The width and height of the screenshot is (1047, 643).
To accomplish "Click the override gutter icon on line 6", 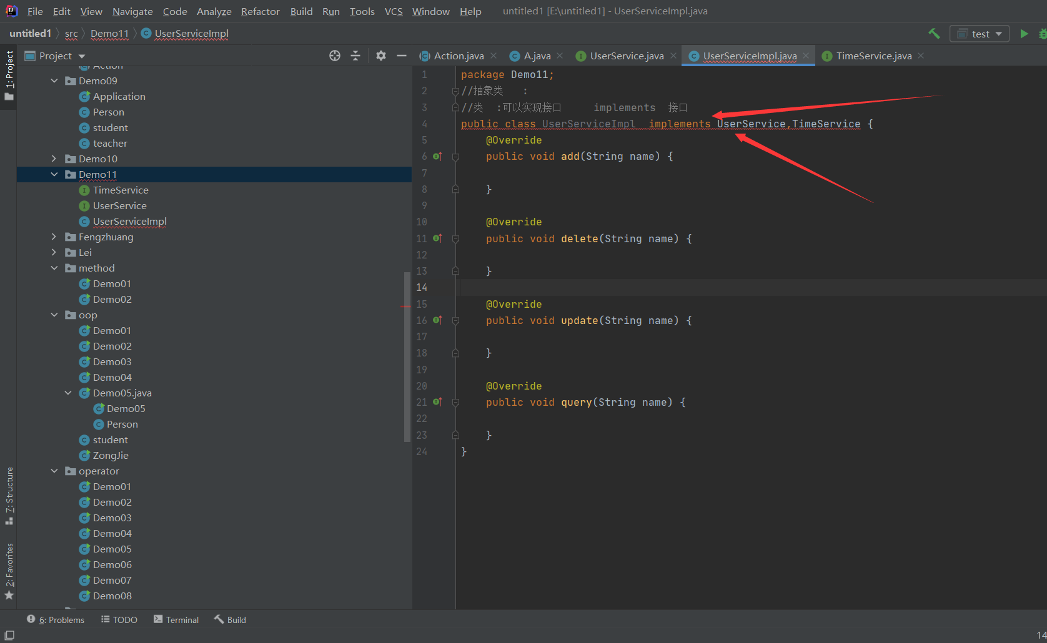I will (x=437, y=156).
